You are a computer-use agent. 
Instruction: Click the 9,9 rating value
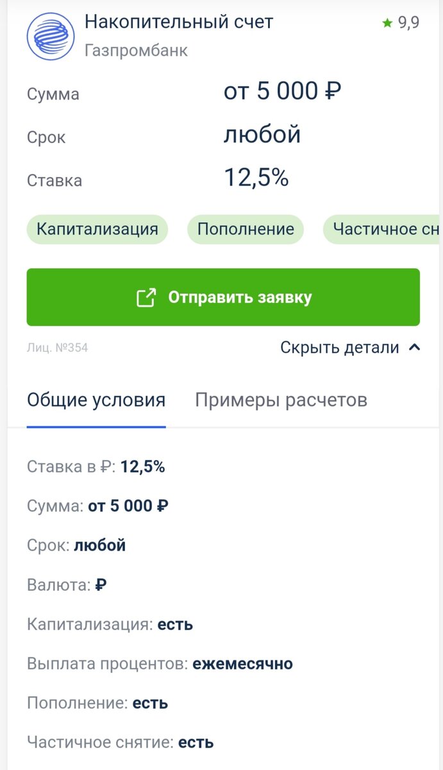pos(408,23)
